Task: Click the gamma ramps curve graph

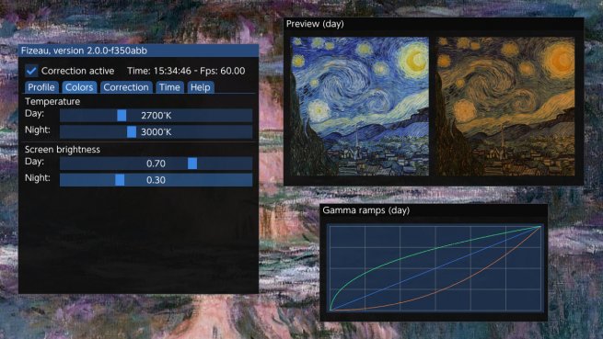Action: click(435, 268)
